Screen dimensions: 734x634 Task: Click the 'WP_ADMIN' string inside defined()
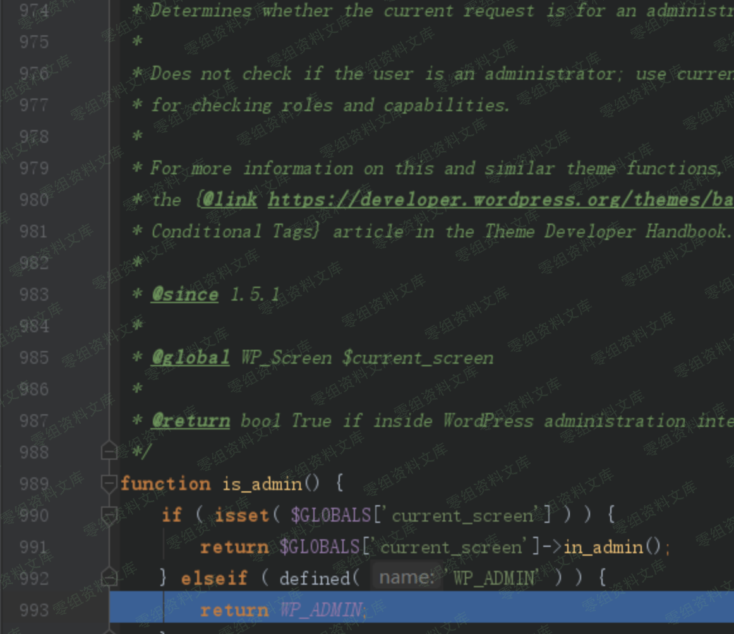coord(491,578)
